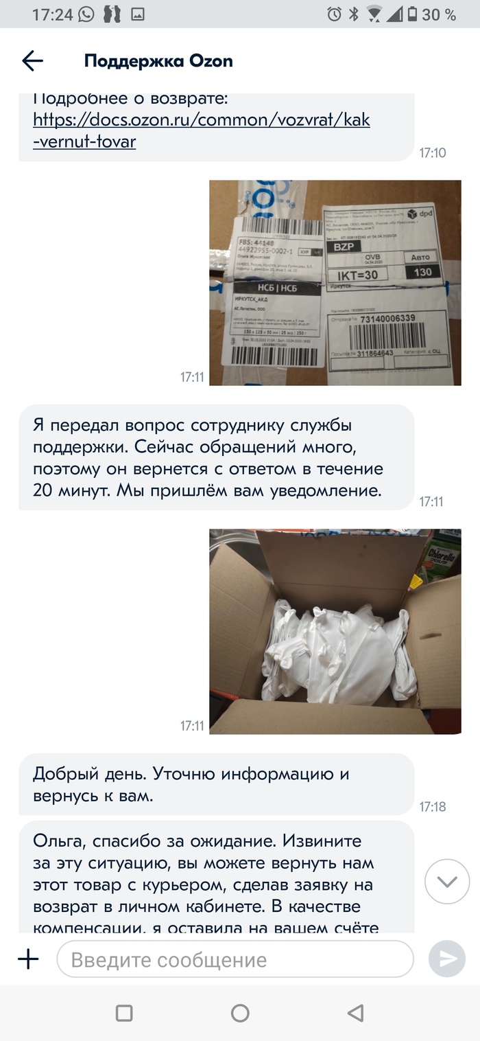Tap the send message arrow button
Image resolution: width=480 pixels, height=1041 pixels.
tap(447, 959)
